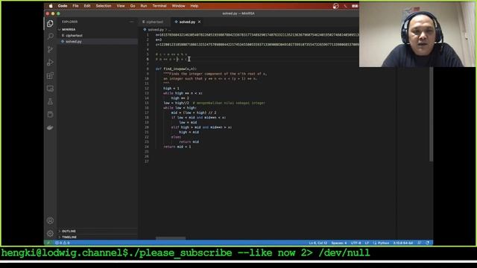Click the remote window indicator in status bar
Image resolution: width=477 pixels, height=268 pixels.
tap(48, 243)
